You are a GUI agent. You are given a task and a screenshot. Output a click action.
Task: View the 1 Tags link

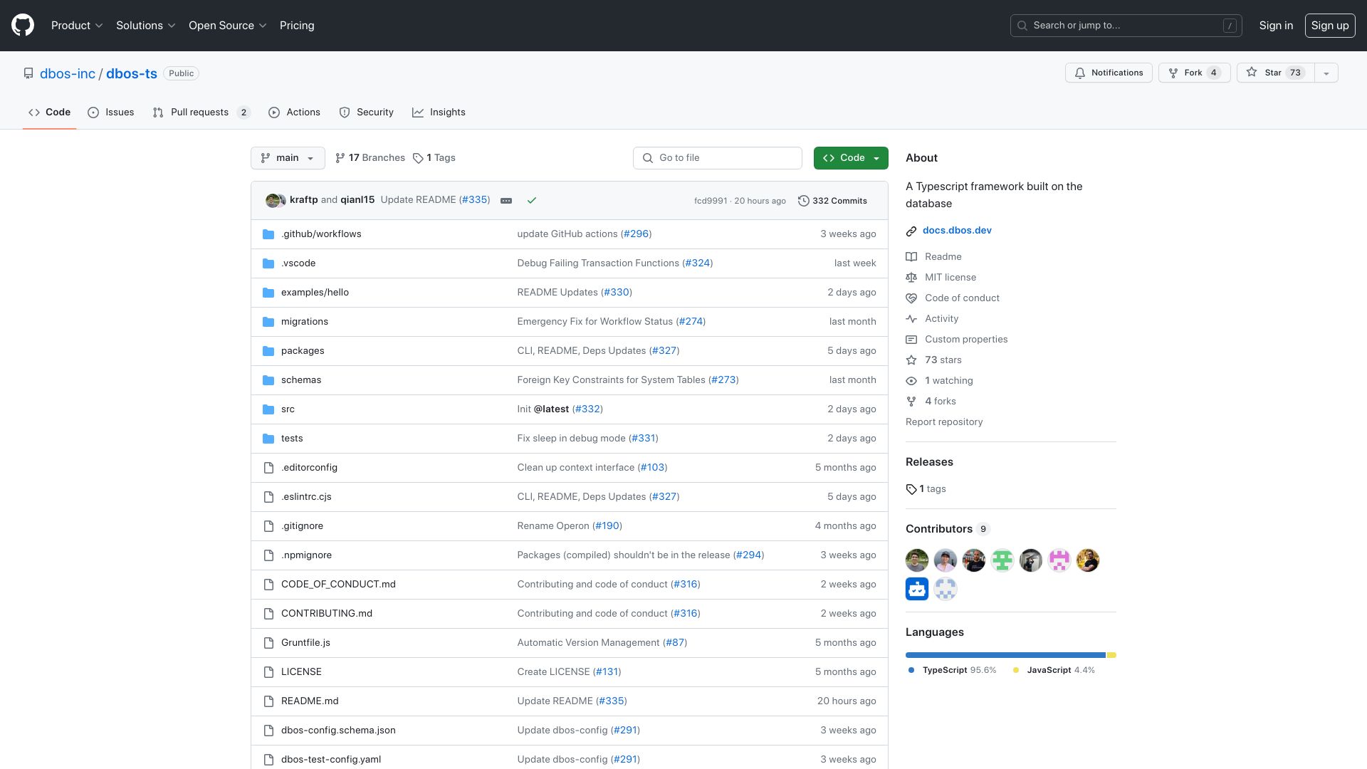434,158
